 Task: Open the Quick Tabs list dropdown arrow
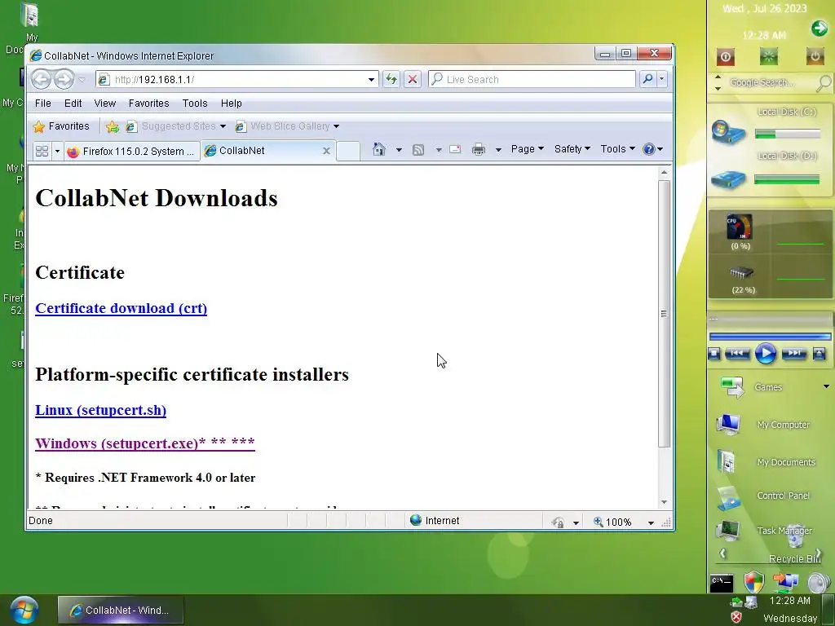point(57,151)
